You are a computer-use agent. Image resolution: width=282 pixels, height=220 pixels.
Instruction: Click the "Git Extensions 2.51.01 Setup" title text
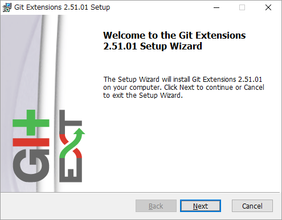coord(62,7)
